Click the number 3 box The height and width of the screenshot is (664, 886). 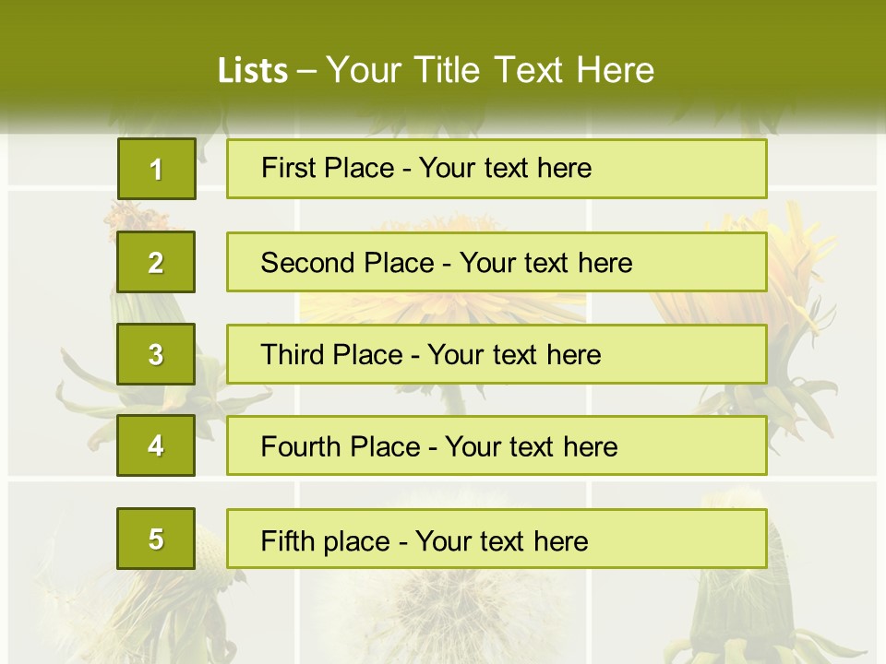coord(156,354)
